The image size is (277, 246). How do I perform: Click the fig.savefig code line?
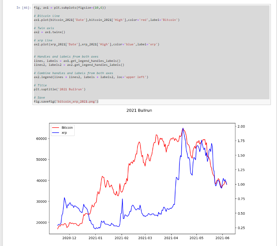point(66,101)
